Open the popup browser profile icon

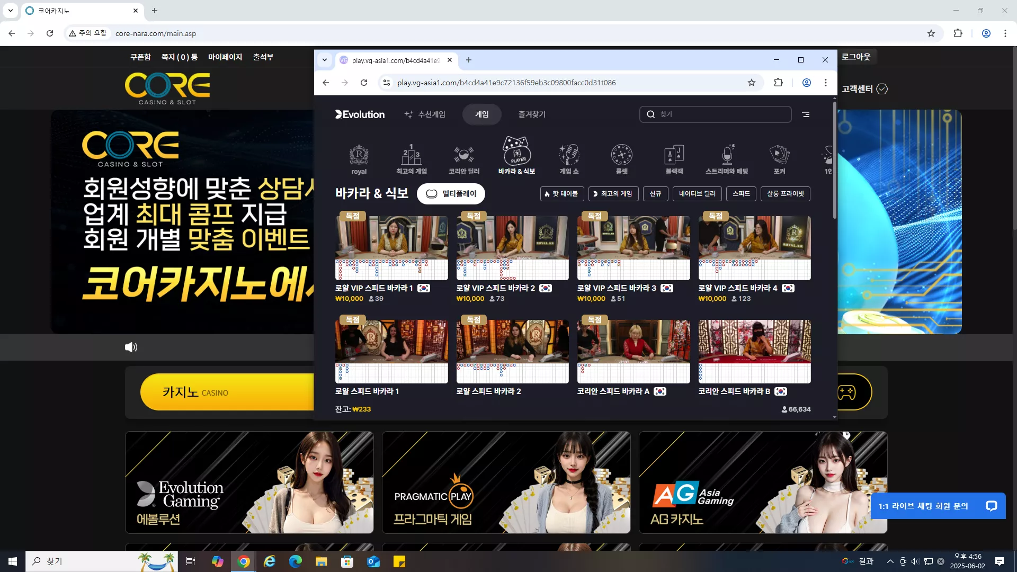pyautogui.click(x=806, y=83)
